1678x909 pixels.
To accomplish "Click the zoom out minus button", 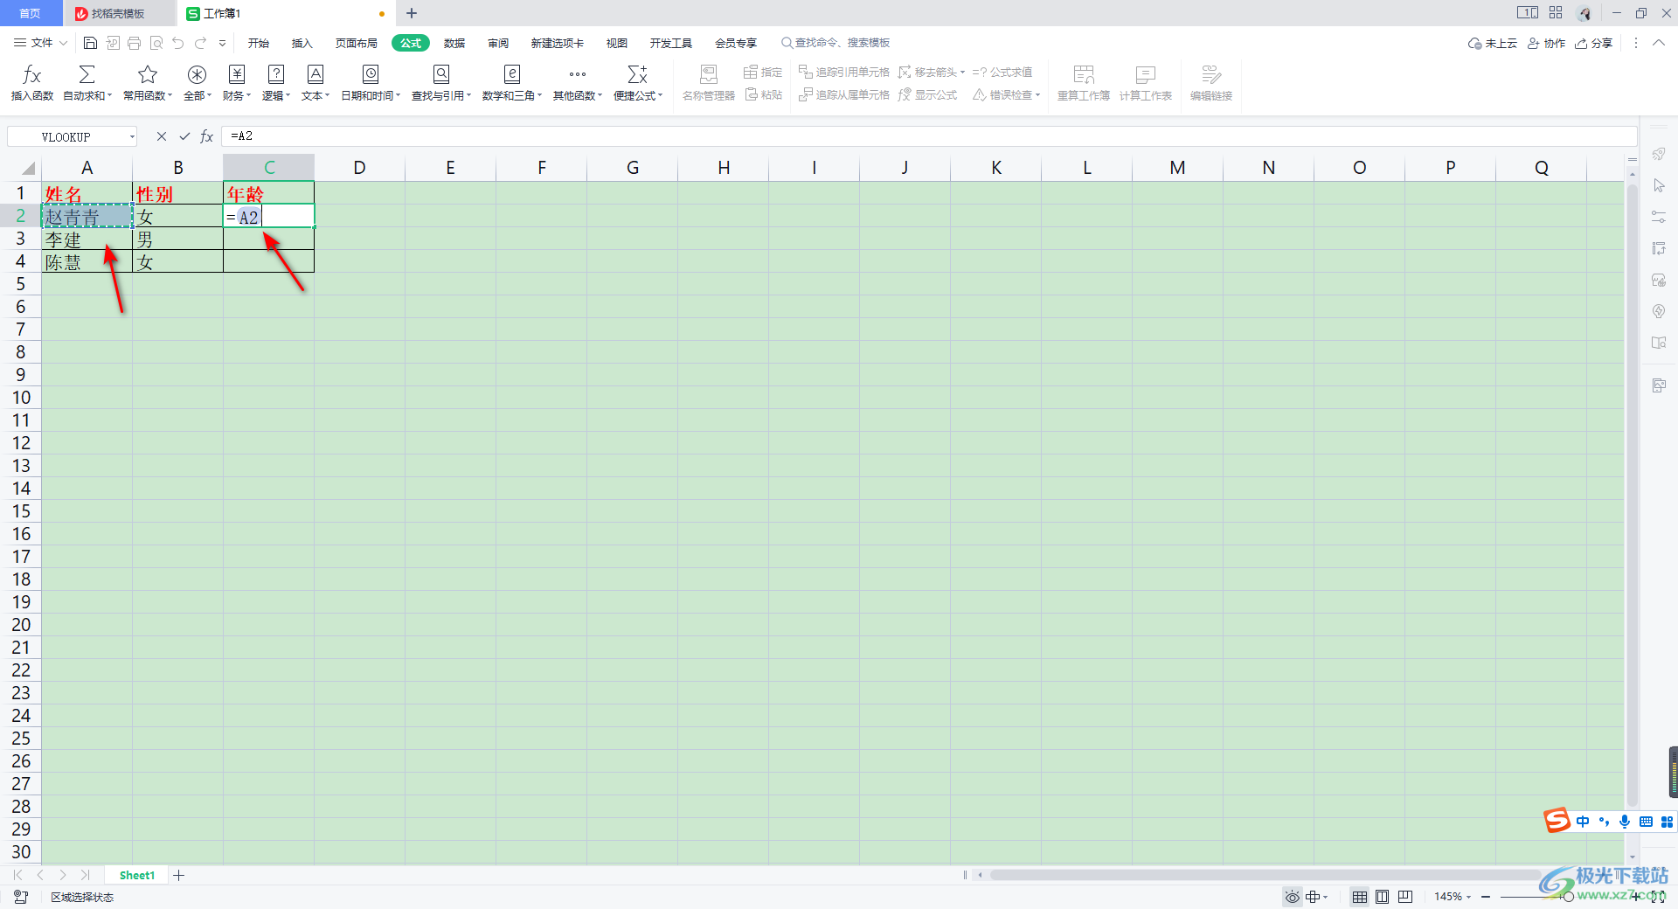I will tap(1486, 897).
